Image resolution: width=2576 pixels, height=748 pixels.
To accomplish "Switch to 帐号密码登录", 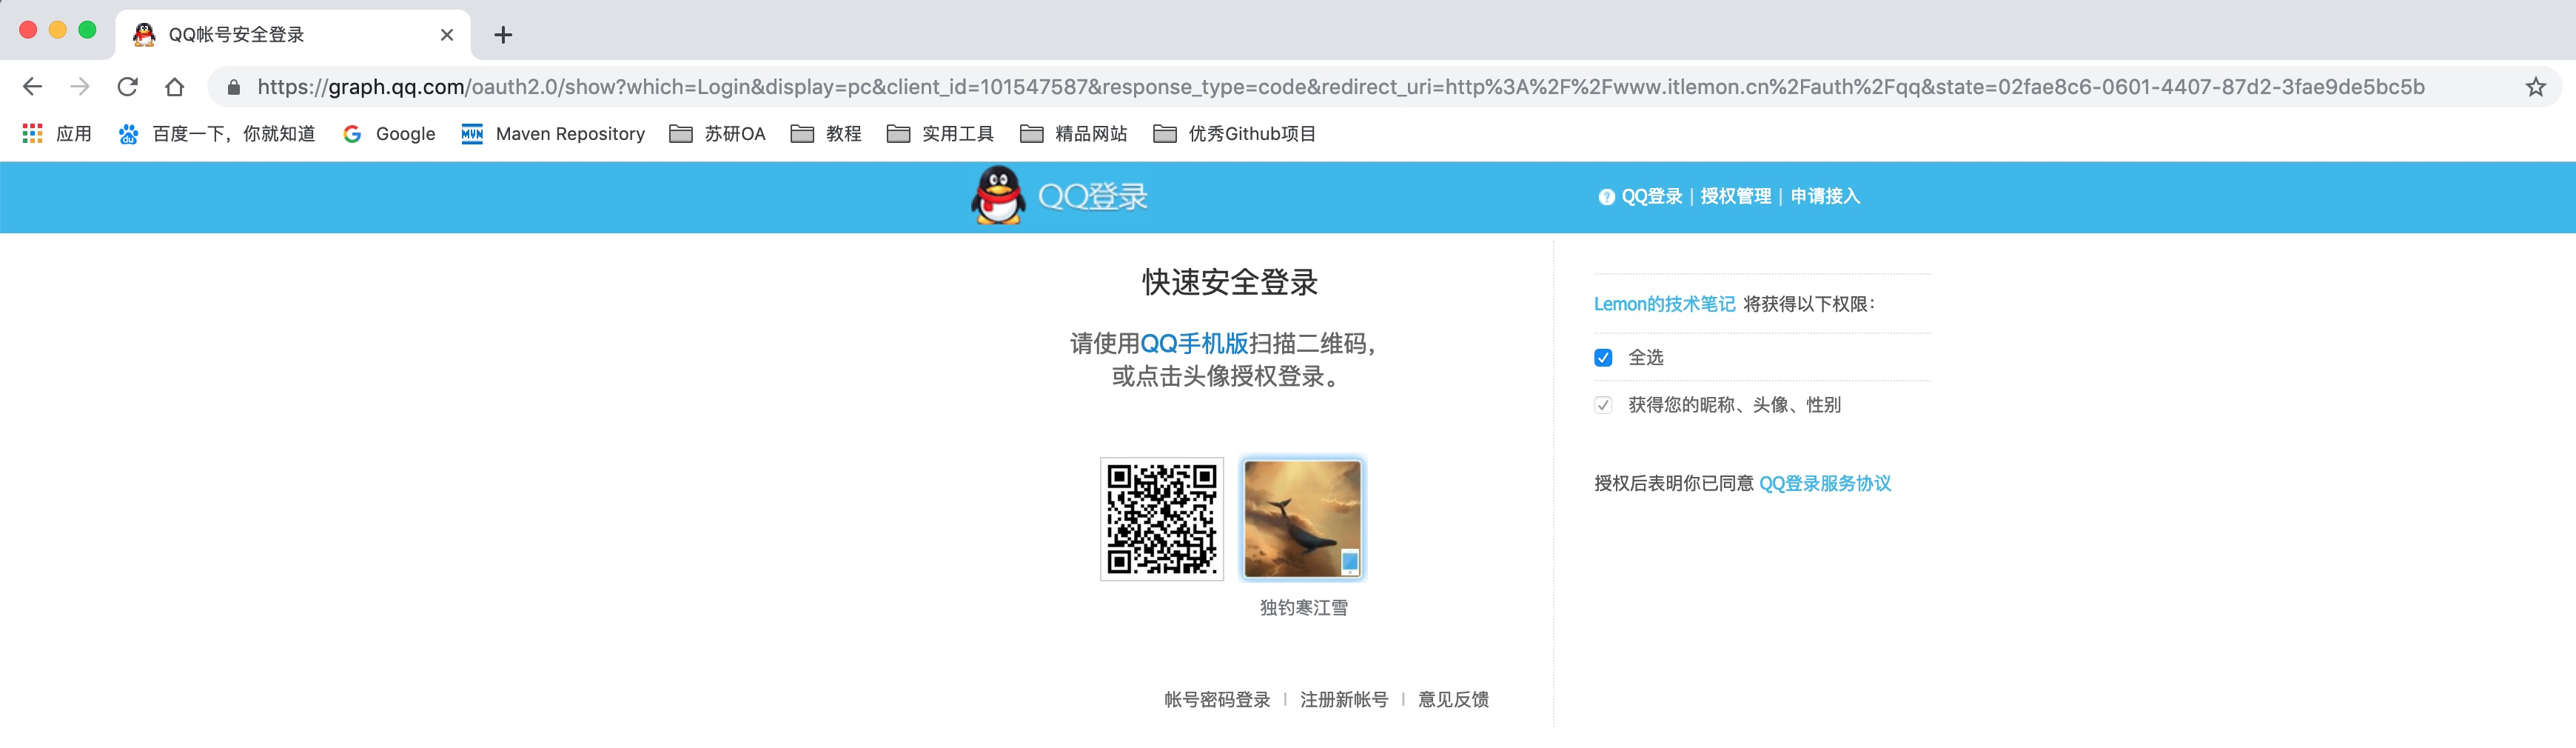I will tap(1217, 700).
